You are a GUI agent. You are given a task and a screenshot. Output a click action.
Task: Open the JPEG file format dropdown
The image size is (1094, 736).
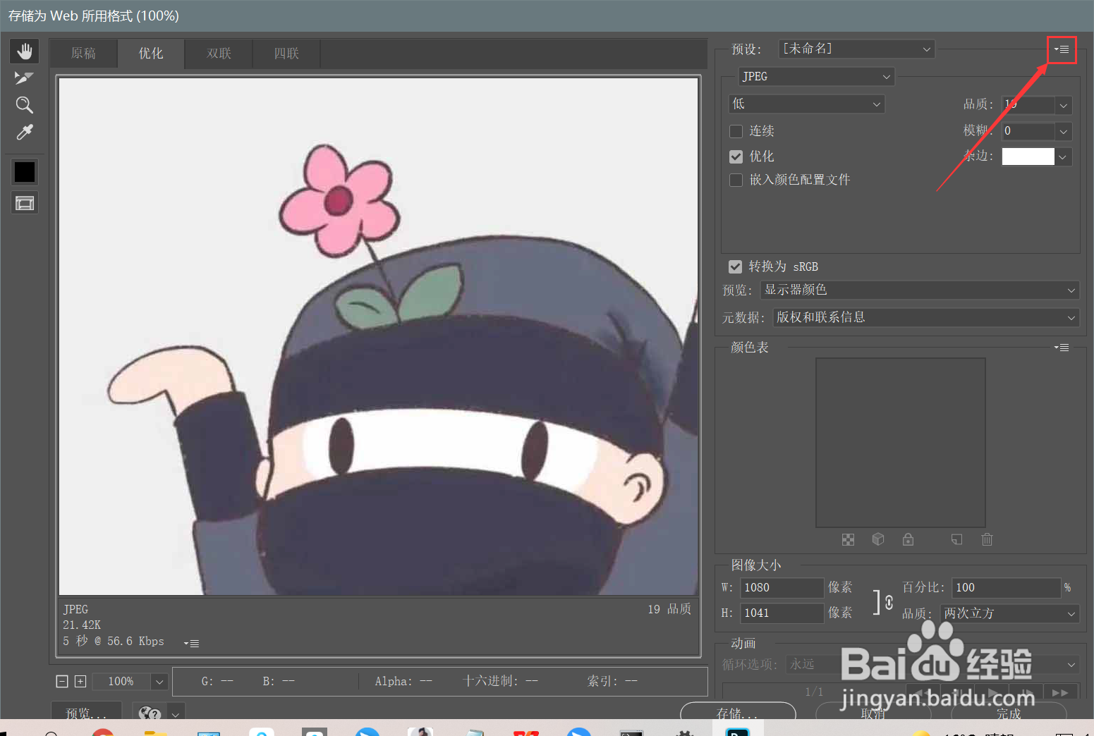[x=816, y=76]
